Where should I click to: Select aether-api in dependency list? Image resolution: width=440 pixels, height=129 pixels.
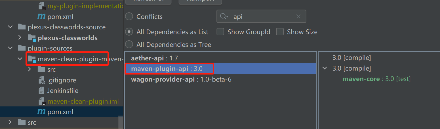point(154,58)
